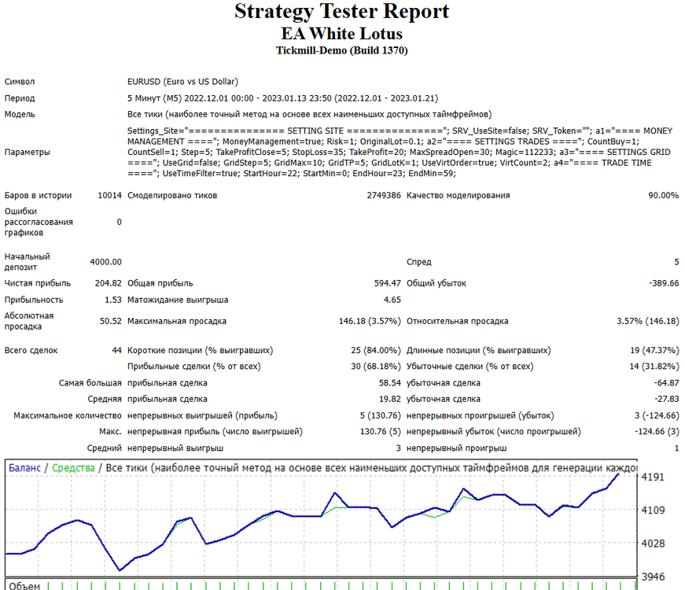Click the gross profit value '594.47'
685x590 pixels.
[387, 283]
